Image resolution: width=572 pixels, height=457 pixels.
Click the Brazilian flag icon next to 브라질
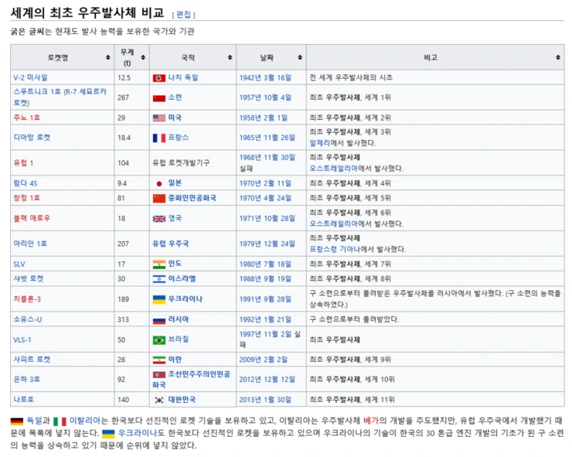point(159,339)
